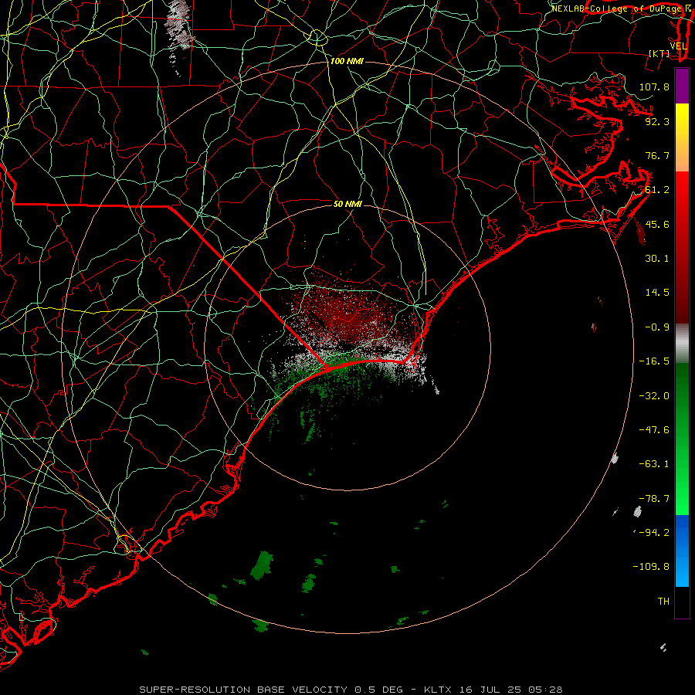Viewport: 695px width, 695px height.
Task: Click the VEL legend title
Action: click(678, 46)
